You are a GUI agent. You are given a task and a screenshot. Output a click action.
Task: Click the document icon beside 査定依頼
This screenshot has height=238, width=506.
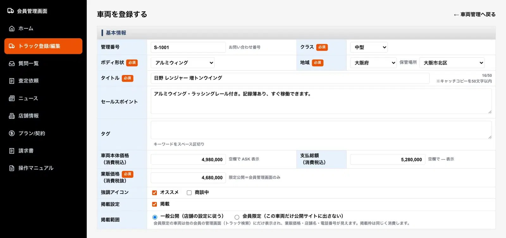click(x=12, y=81)
